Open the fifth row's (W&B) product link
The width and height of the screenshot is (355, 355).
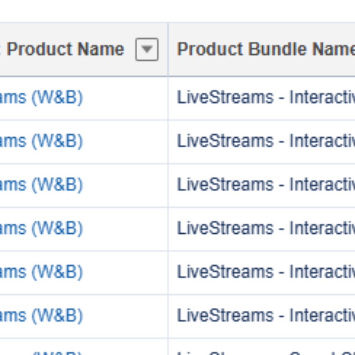click(x=42, y=272)
